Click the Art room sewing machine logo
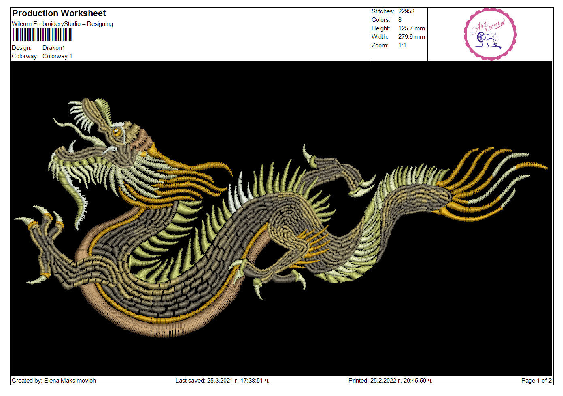Screen dimensions: 563x396 pos(490,34)
